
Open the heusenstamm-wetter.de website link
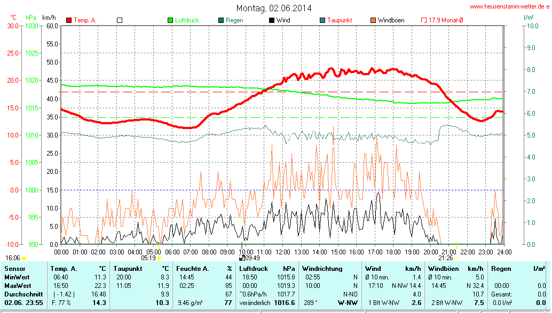pos(509,7)
